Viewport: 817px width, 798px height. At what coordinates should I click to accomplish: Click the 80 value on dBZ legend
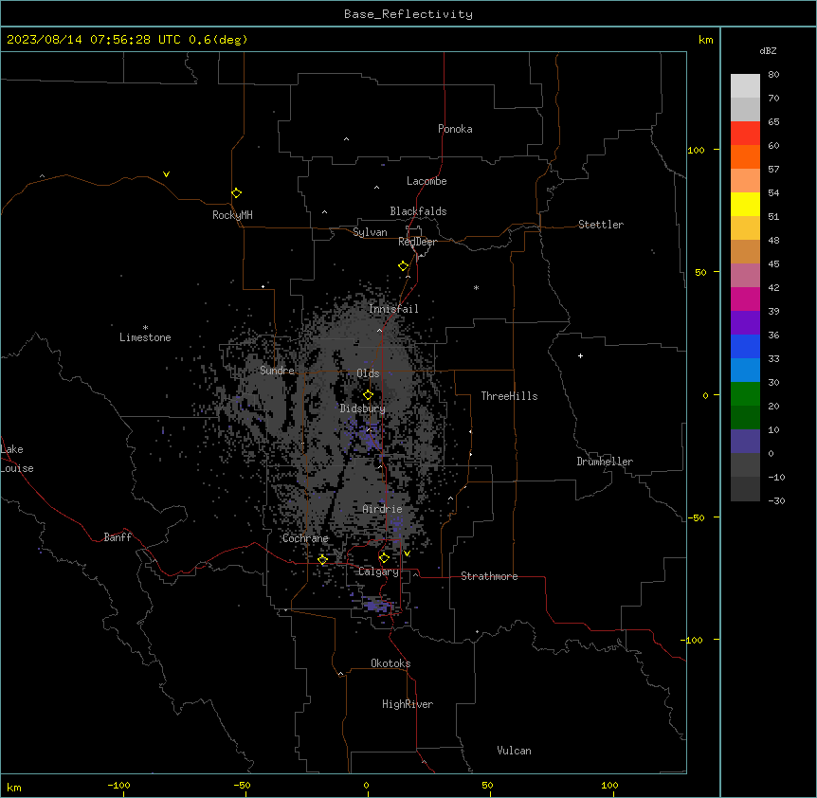773,75
